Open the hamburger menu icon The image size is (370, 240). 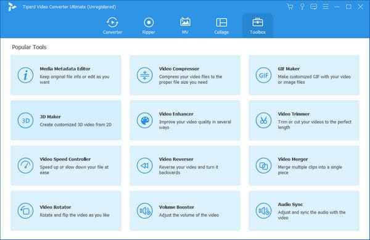[326, 7]
